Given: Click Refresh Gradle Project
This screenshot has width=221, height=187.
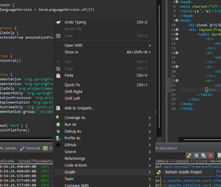Looking at the screenshot, I should [184, 172].
